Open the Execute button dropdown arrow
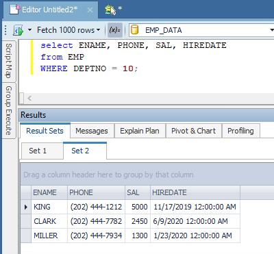Image resolution: width=274 pixels, height=254 pixels. click(x=29, y=30)
